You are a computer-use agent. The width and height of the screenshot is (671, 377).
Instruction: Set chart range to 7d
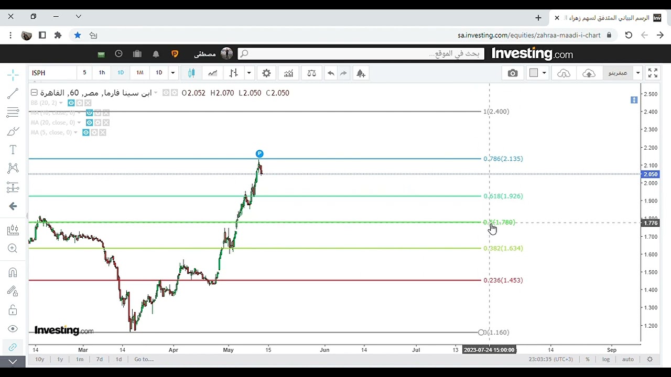[x=100, y=359]
